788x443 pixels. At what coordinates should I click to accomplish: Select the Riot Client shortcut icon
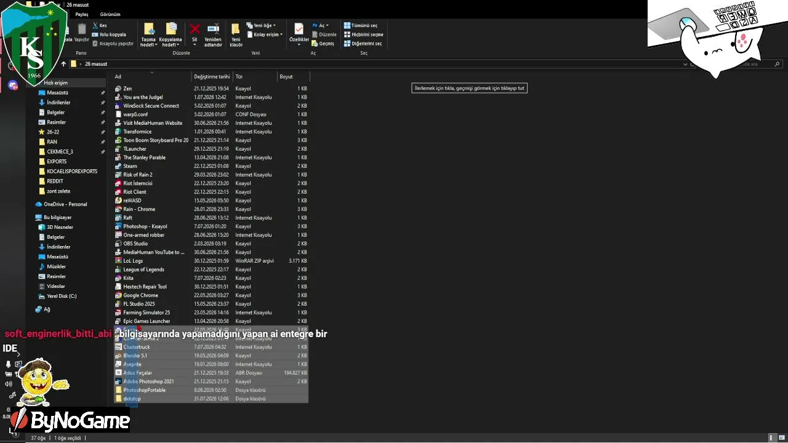click(119, 192)
